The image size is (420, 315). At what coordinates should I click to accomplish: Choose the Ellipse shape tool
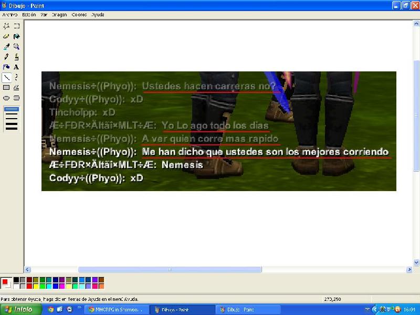(6, 98)
